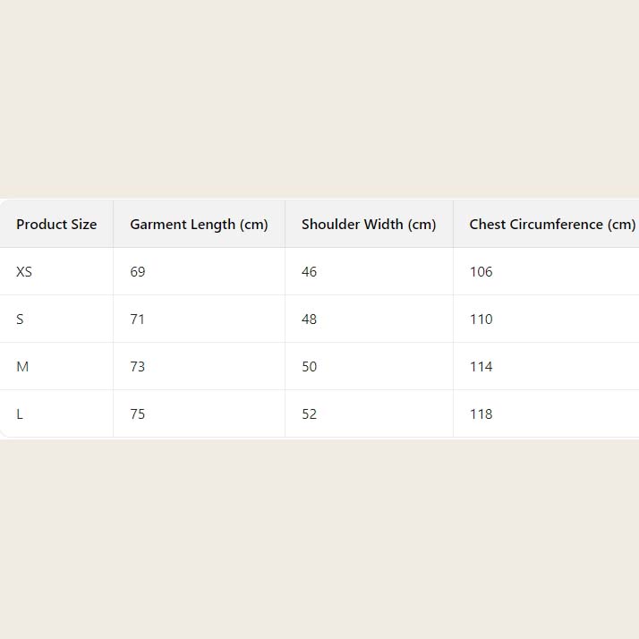Click garment length value 71

[x=138, y=319]
